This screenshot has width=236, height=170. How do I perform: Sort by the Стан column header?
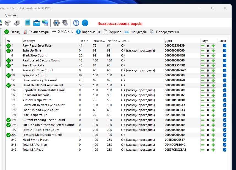pos(142,41)
